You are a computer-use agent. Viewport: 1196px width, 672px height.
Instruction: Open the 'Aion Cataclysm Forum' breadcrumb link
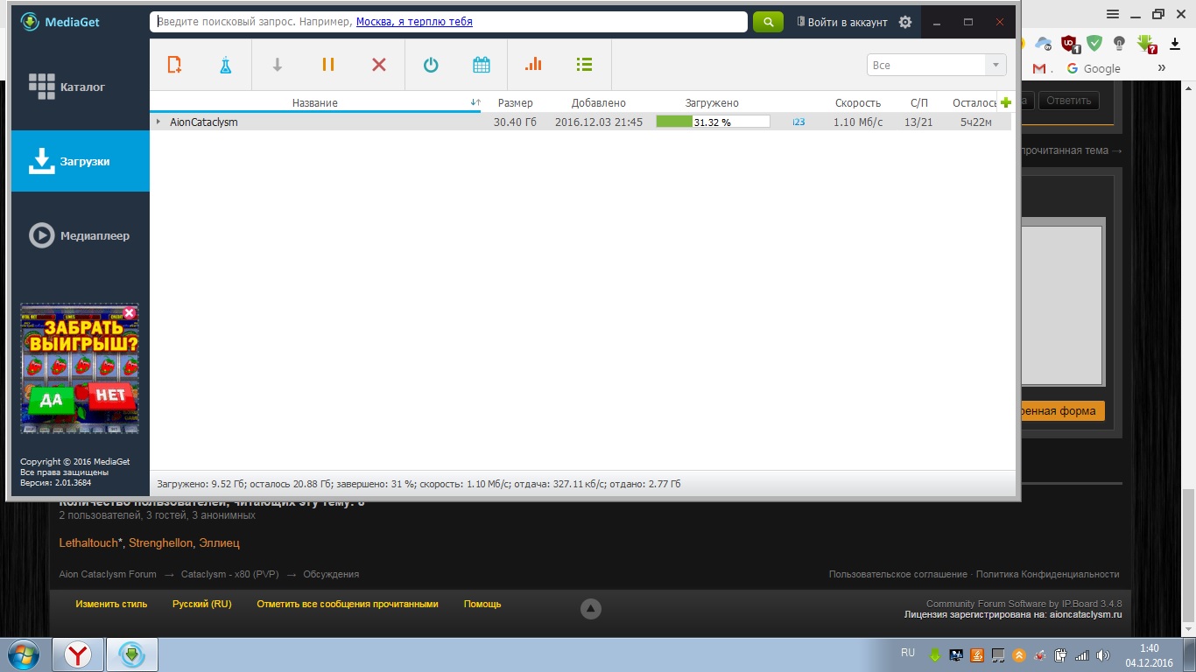pyautogui.click(x=108, y=574)
